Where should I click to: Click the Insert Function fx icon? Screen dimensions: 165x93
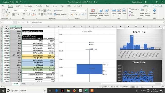28,22
